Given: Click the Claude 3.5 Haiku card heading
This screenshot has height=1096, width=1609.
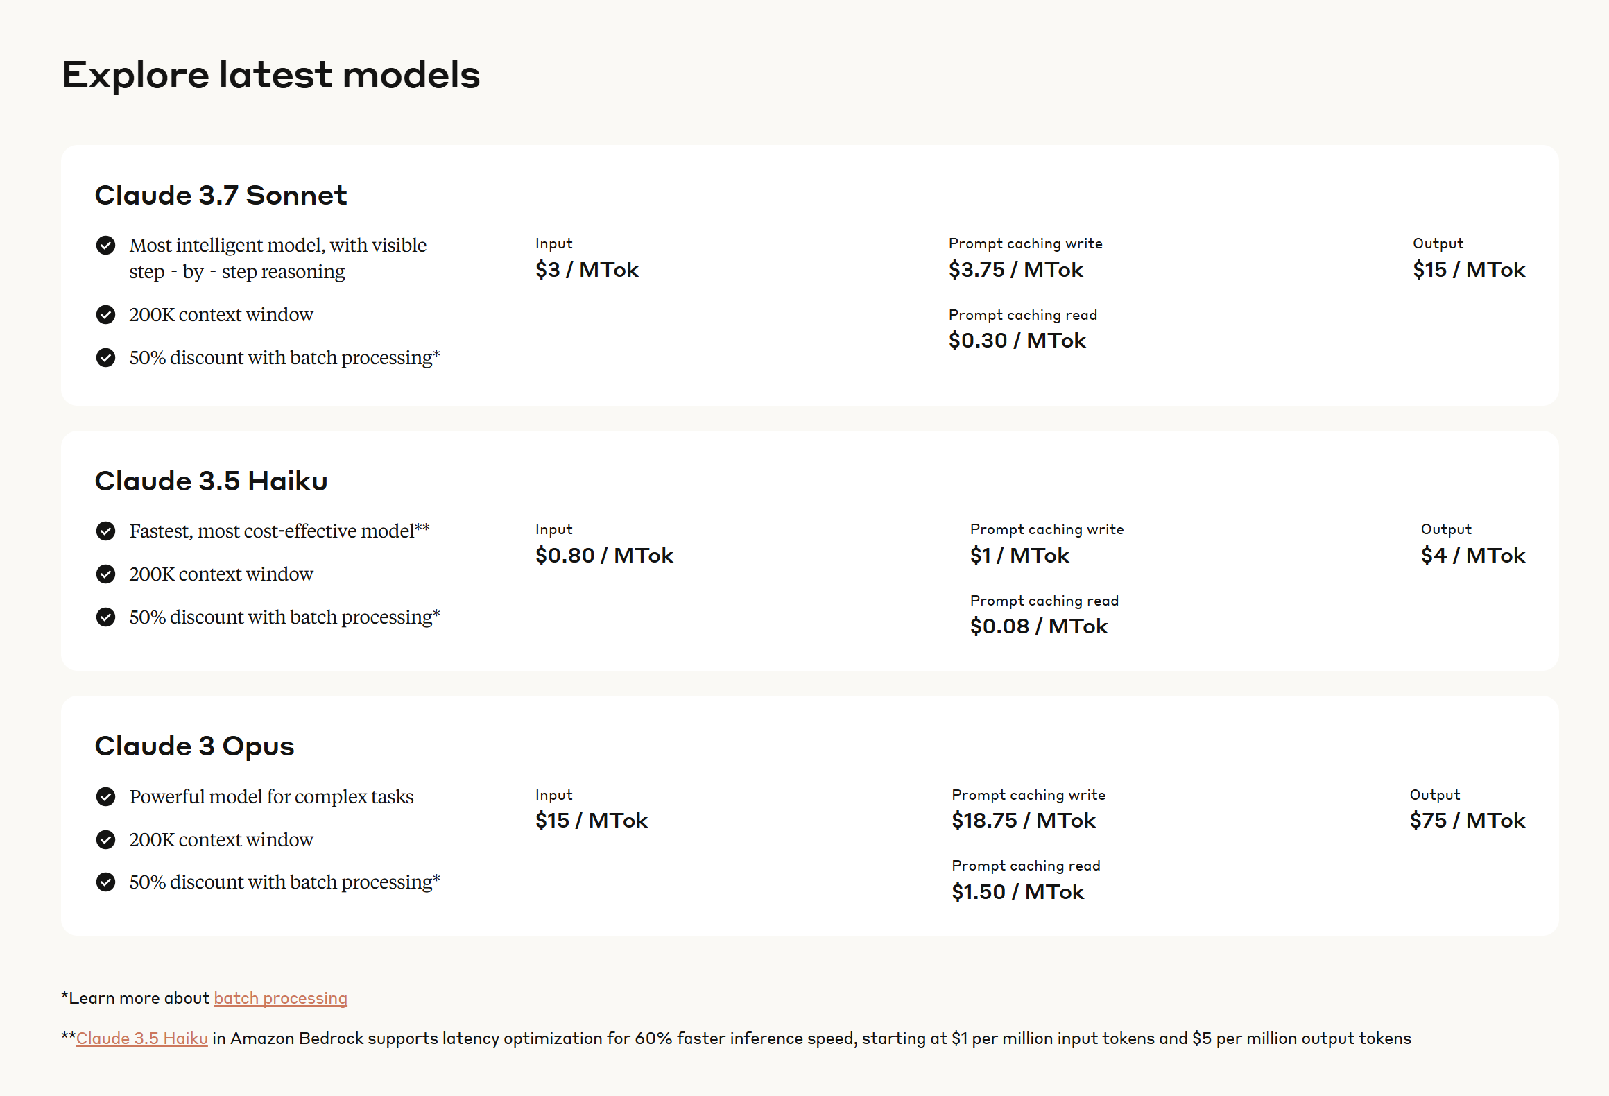Looking at the screenshot, I should 211,481.
